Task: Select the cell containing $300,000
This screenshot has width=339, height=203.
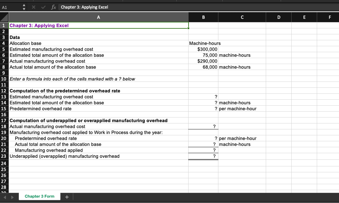Action: (x=203, y=49)
